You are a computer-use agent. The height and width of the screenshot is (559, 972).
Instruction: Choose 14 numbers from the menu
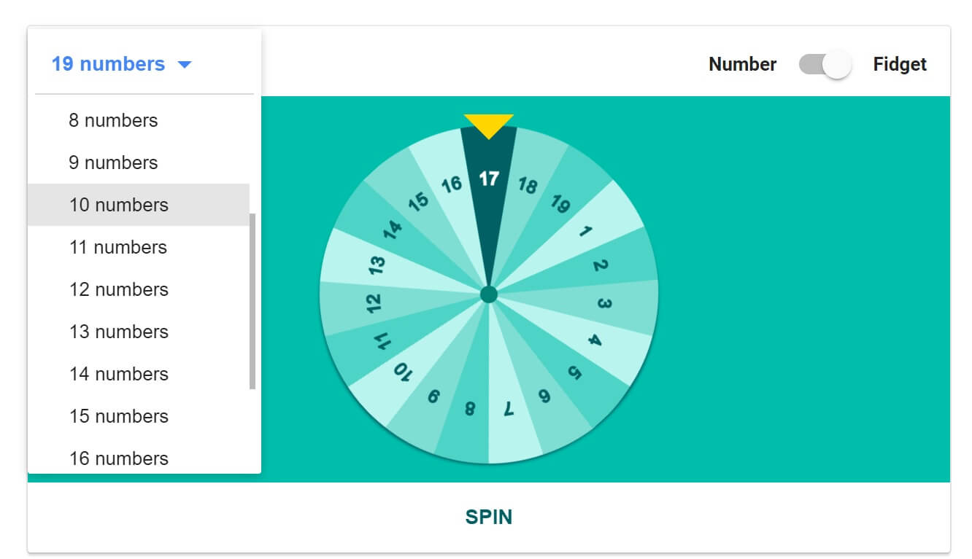click(119, 374)
